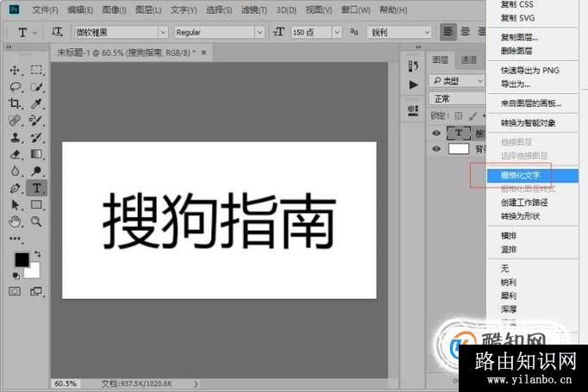Image resolution: width=588 pixels, height=392 pixels.
Task: Choose 栅格化文字 from context menu
Action: tap(533, 176)
